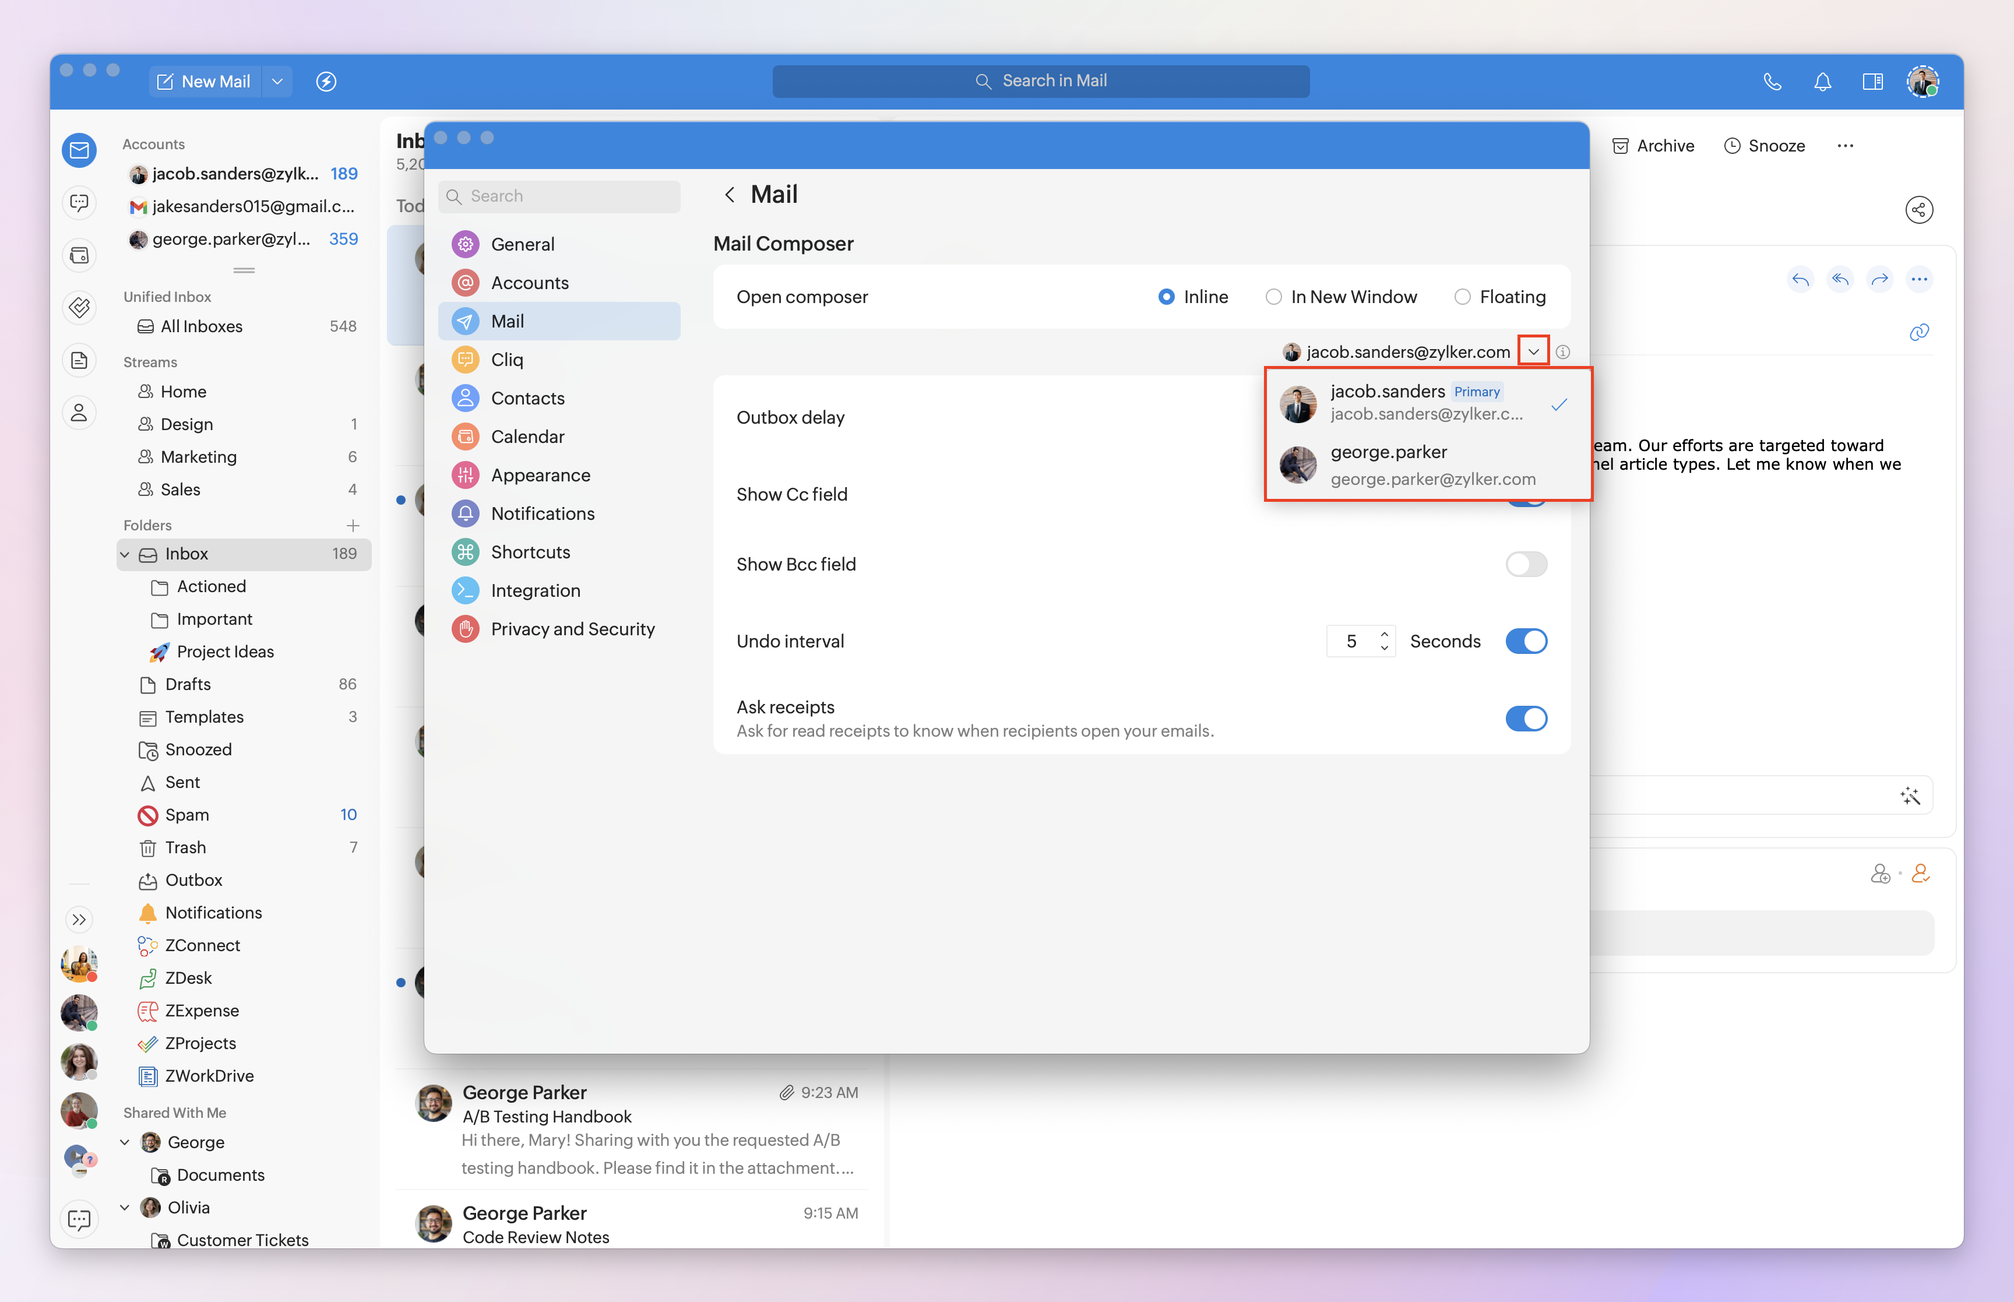Click the info icon beside account dropdown
Image resolution: width=2014 pixels, height=1302 pixels.
1563,351
